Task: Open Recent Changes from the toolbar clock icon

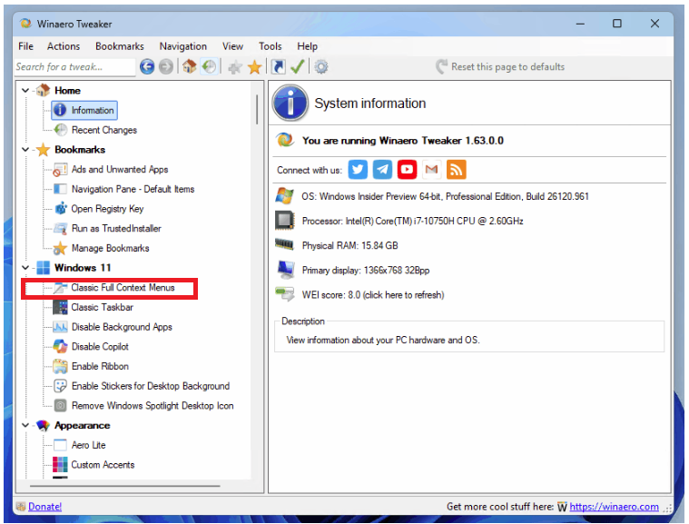Action: pos(209,67)
